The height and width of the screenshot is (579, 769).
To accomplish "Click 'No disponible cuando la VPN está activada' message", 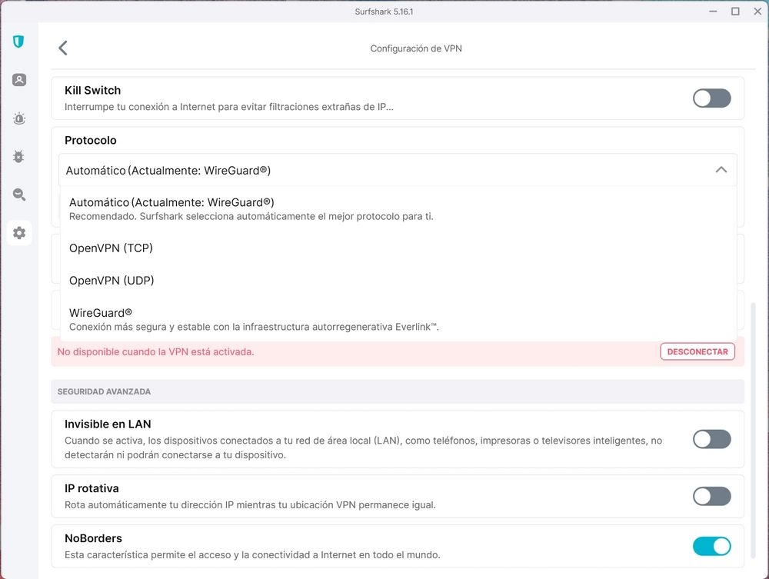I will [156, 352].
